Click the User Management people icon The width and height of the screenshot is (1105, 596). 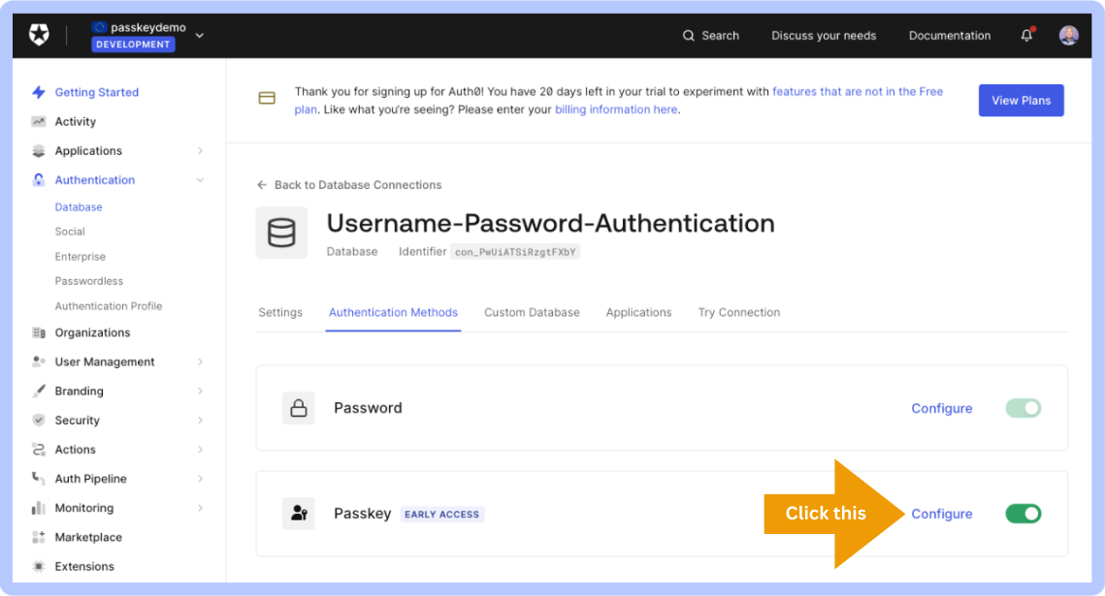pyautogui.click(x=39, y=361)
